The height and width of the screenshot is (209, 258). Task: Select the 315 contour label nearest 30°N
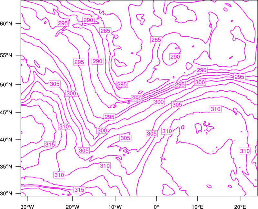click(79, 190)
